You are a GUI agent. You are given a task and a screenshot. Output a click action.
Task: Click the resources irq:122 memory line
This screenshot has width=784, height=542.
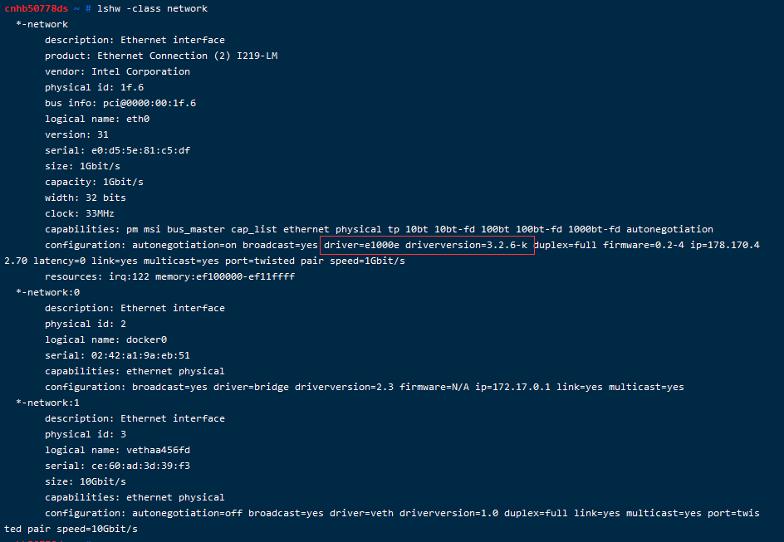pyautogui.click(x=169, y=276)
